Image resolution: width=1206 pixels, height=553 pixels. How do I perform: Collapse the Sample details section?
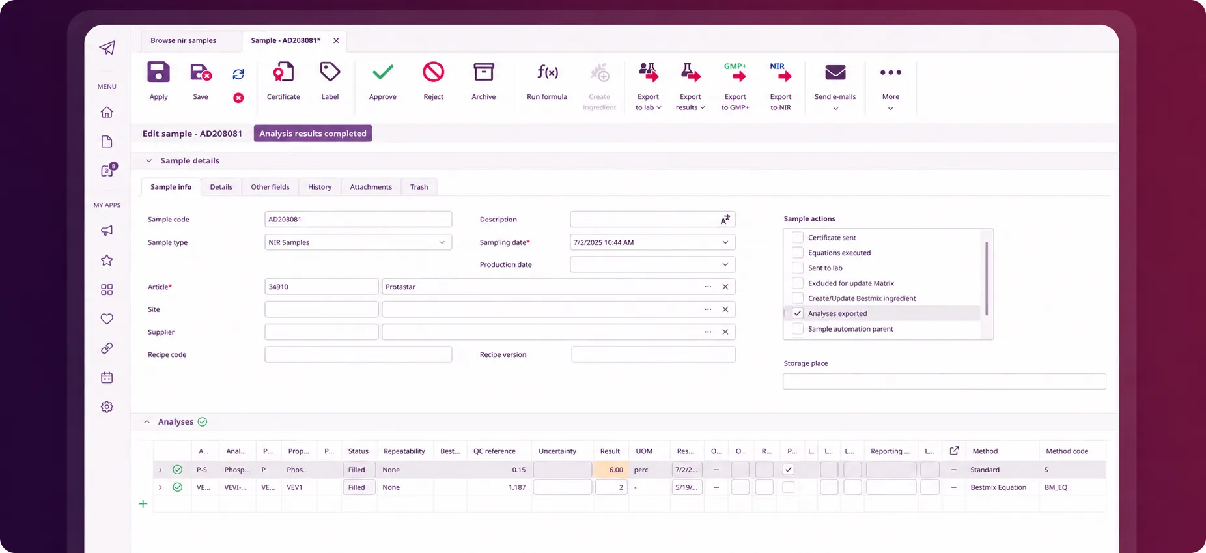pyautogui.click(x=149, y=161)
